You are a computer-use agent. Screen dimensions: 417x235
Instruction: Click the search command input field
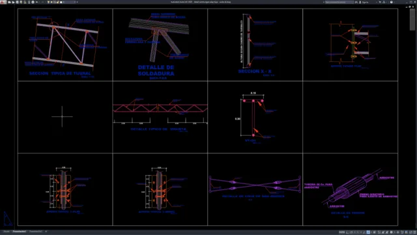339,2
